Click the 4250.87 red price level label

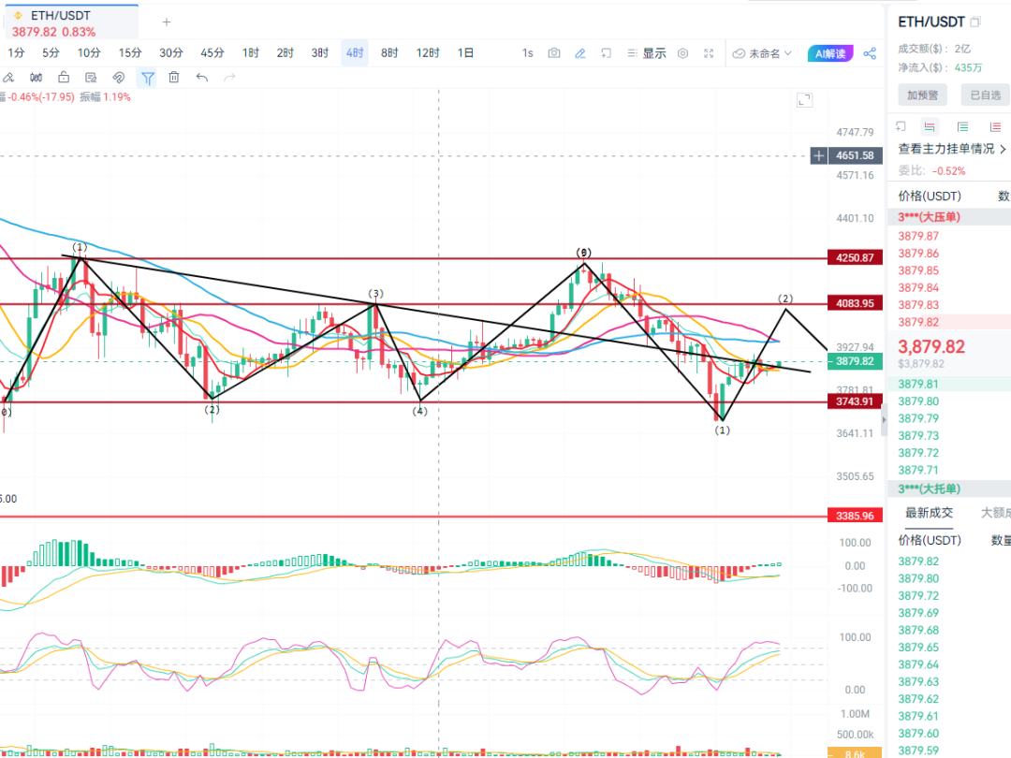[856, 258]
